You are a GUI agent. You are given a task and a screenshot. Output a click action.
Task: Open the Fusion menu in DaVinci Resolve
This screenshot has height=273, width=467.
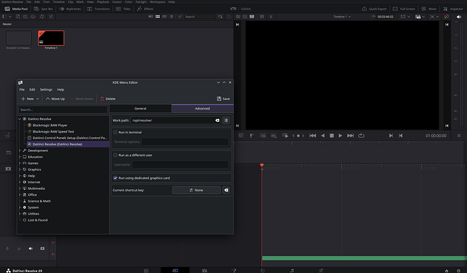click(x=116, y=2)
